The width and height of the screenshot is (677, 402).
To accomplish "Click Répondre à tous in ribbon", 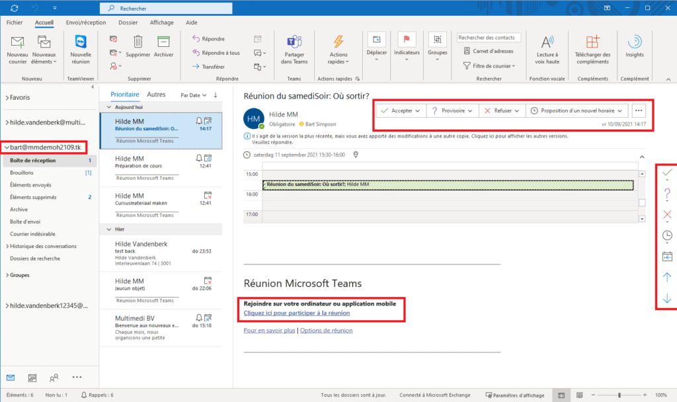I will point(216,53).
